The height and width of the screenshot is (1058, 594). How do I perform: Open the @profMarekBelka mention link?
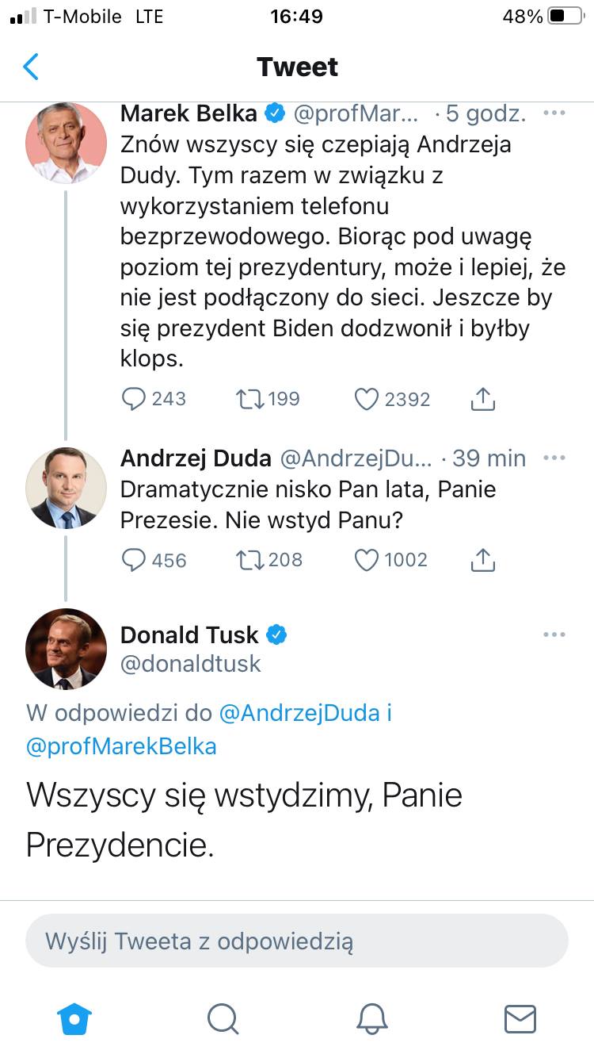click(121, 746)
